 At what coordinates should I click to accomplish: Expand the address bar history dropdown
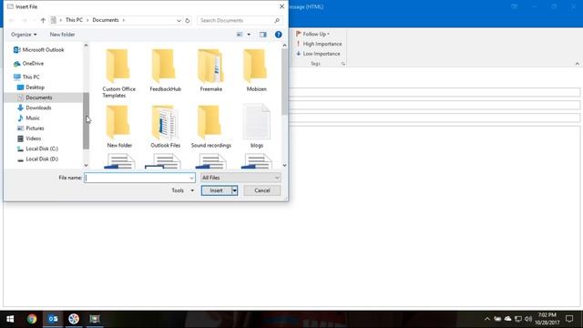(x=179, y=20)
